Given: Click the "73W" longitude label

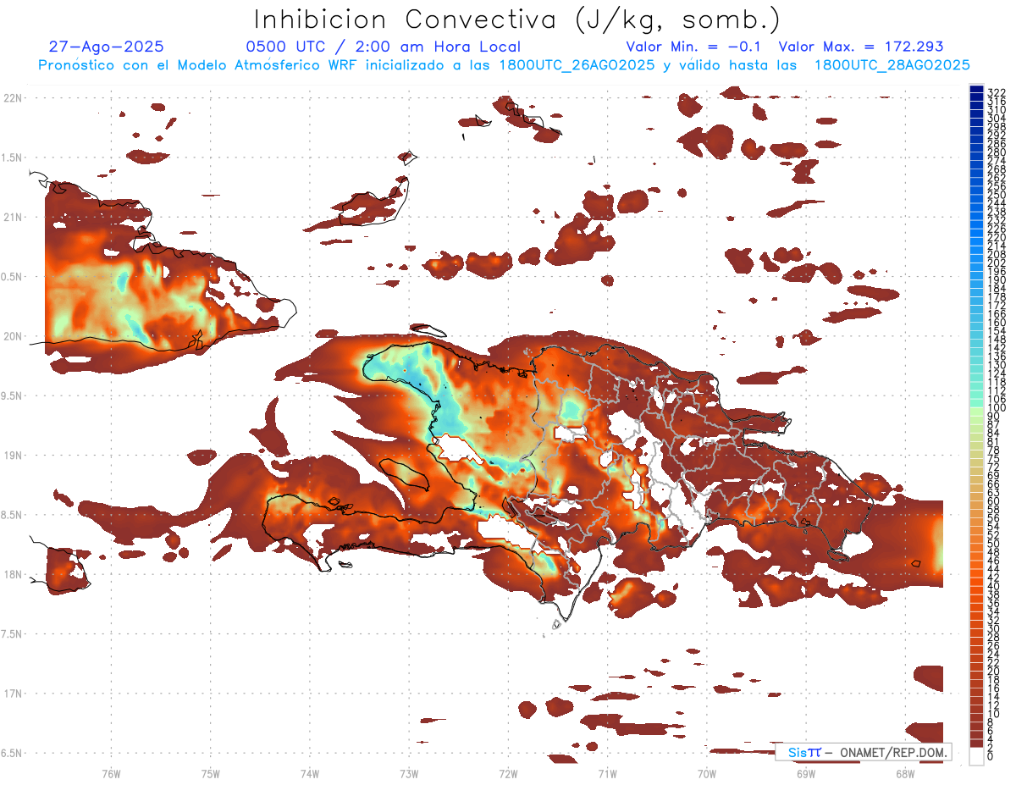Looking at the screenshot, I should pos(409,773).
